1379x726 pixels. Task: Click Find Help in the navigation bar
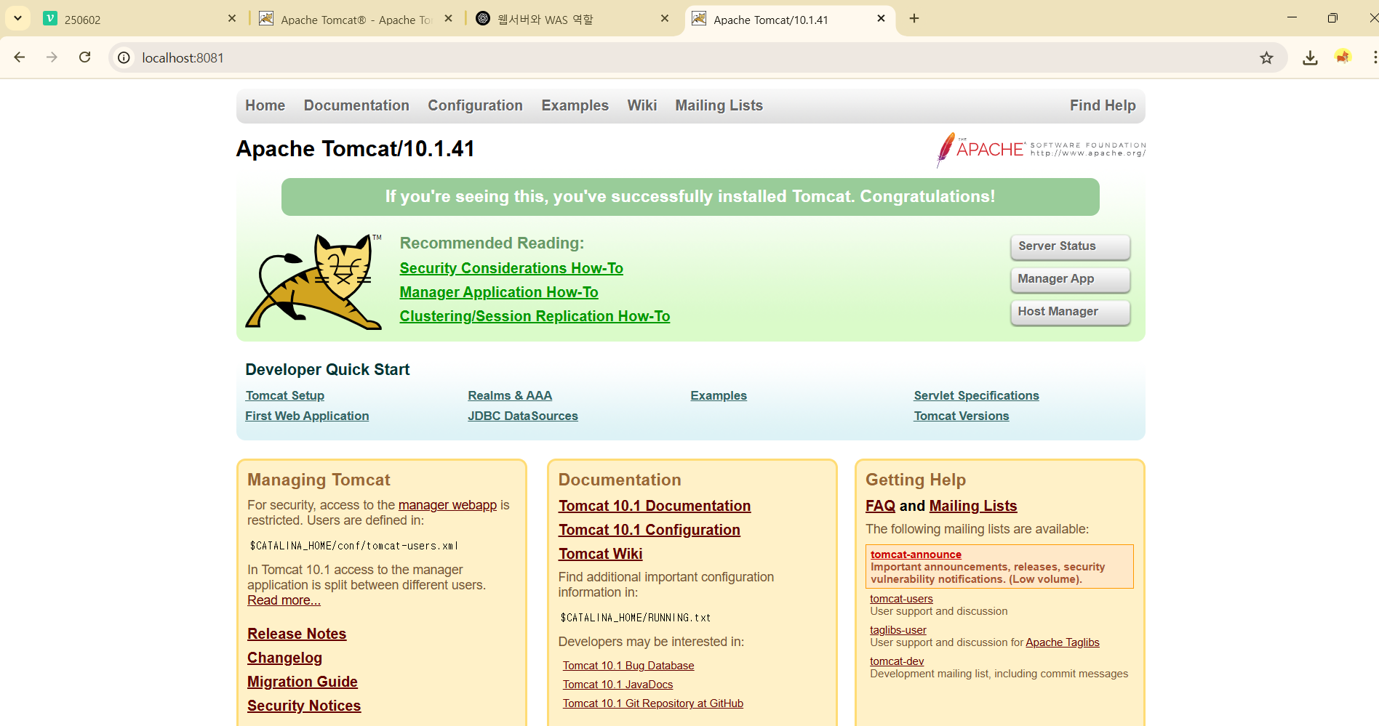pyautogui.click(x=1103, y=105)
